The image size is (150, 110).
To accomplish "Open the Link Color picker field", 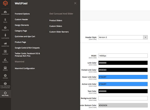I will pyautogui.click(x=123, y=63).
